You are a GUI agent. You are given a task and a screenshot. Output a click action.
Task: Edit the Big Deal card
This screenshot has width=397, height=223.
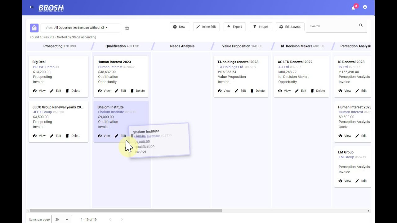[56, 91]
